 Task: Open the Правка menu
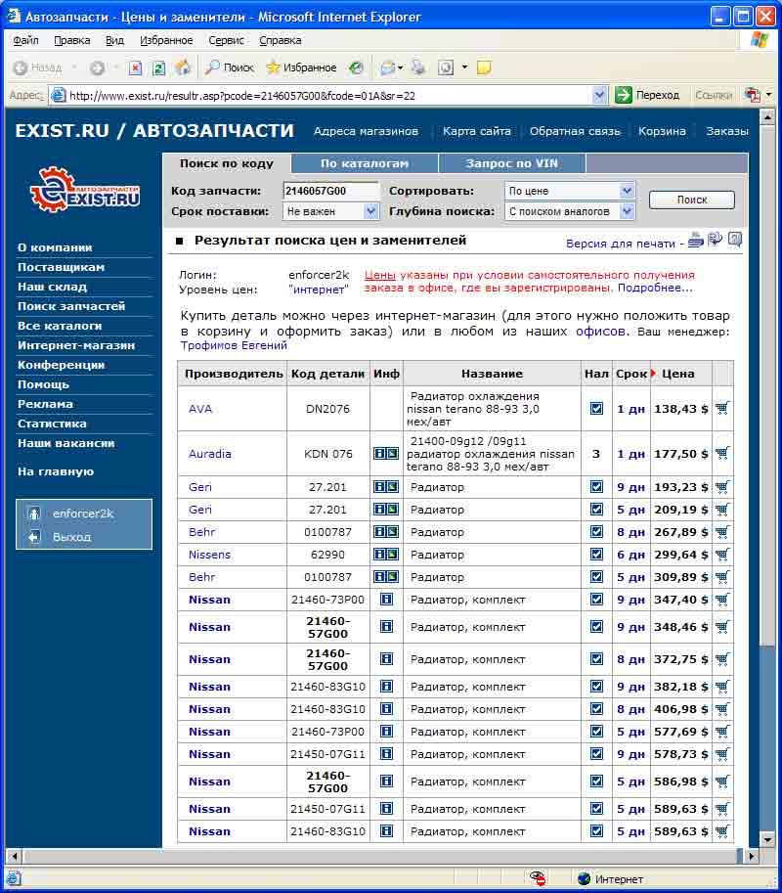pos(71,40)
